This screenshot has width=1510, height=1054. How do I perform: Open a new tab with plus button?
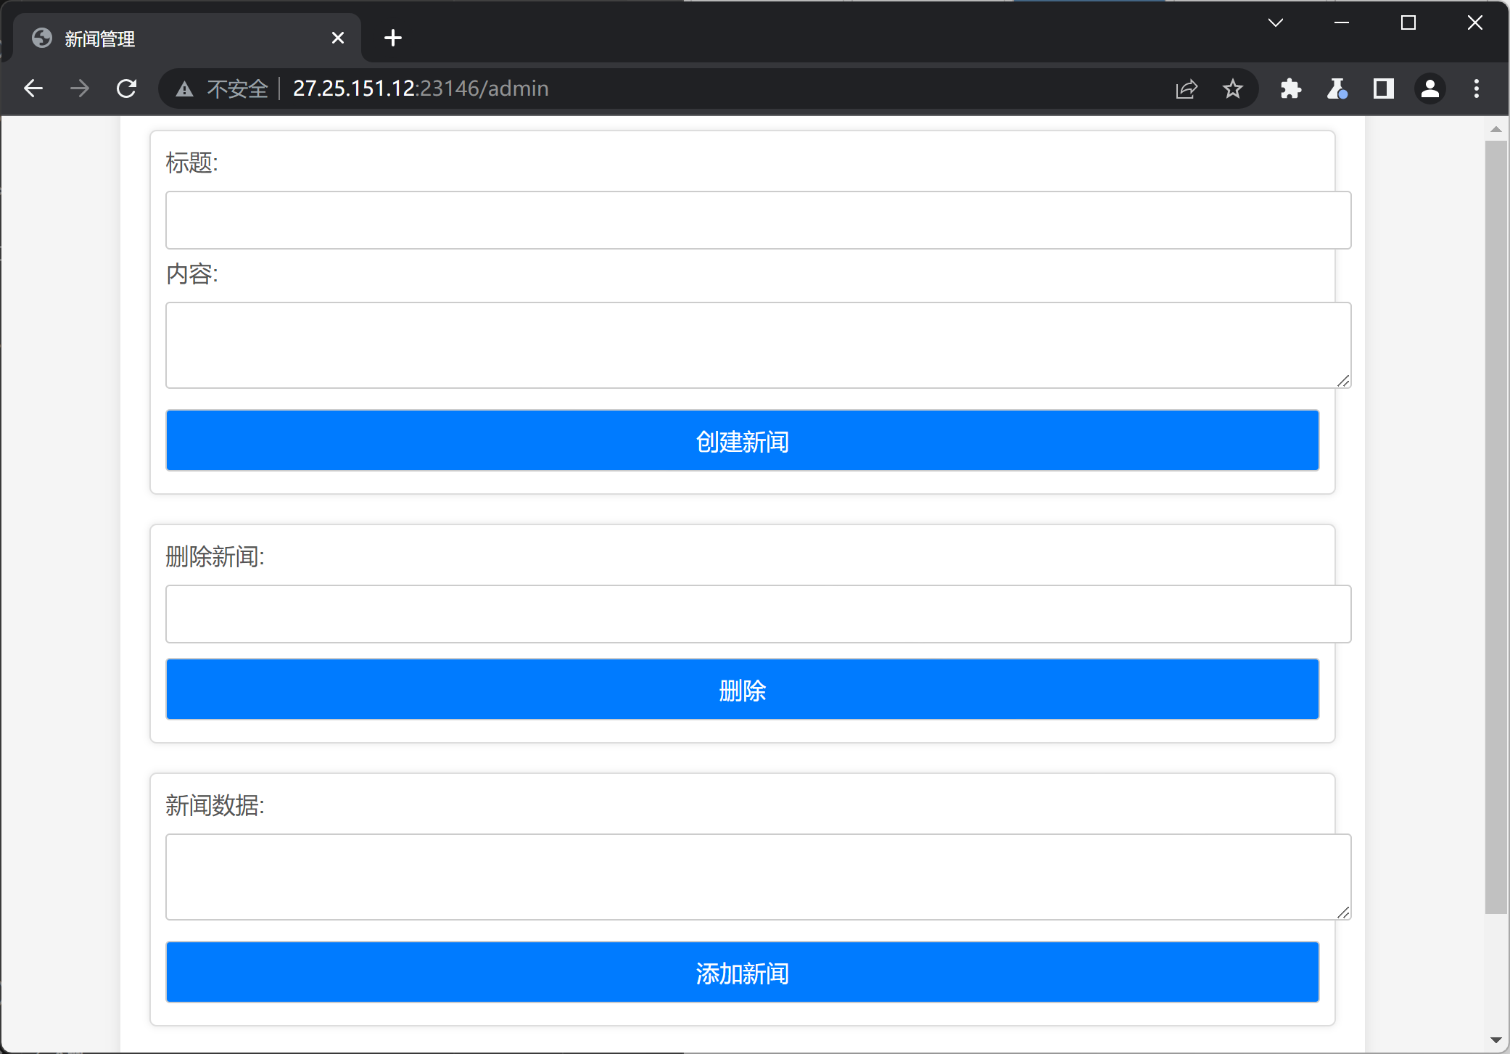click(393, 38)
